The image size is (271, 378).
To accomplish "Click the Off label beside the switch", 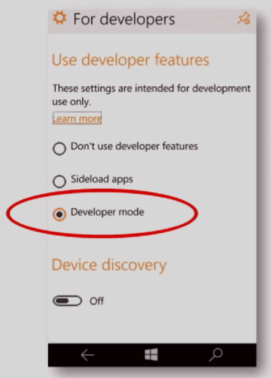I will point(97,301).
